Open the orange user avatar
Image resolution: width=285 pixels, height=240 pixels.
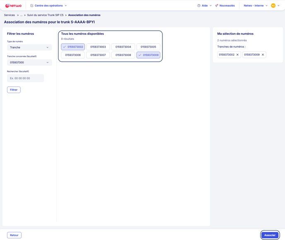coord(273,6)
